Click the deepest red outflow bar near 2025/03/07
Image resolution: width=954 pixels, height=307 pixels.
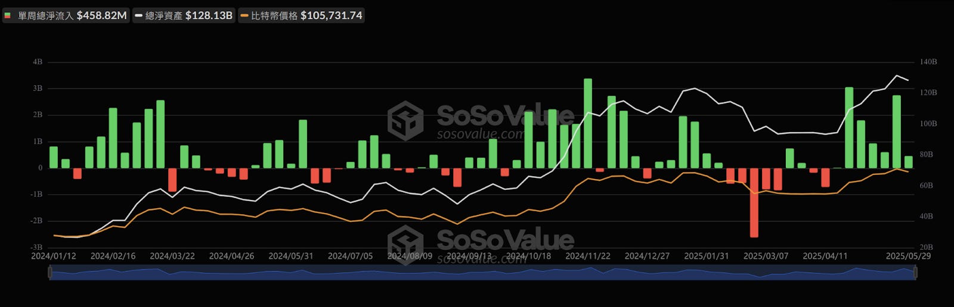click(x=754, y=203)
